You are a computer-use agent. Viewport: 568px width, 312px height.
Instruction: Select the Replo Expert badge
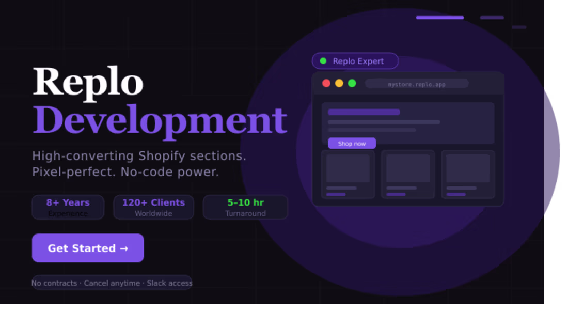tap(355, 61)
